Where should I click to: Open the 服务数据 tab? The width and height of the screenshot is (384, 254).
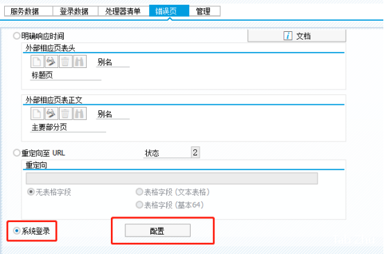tap(28, 11)
